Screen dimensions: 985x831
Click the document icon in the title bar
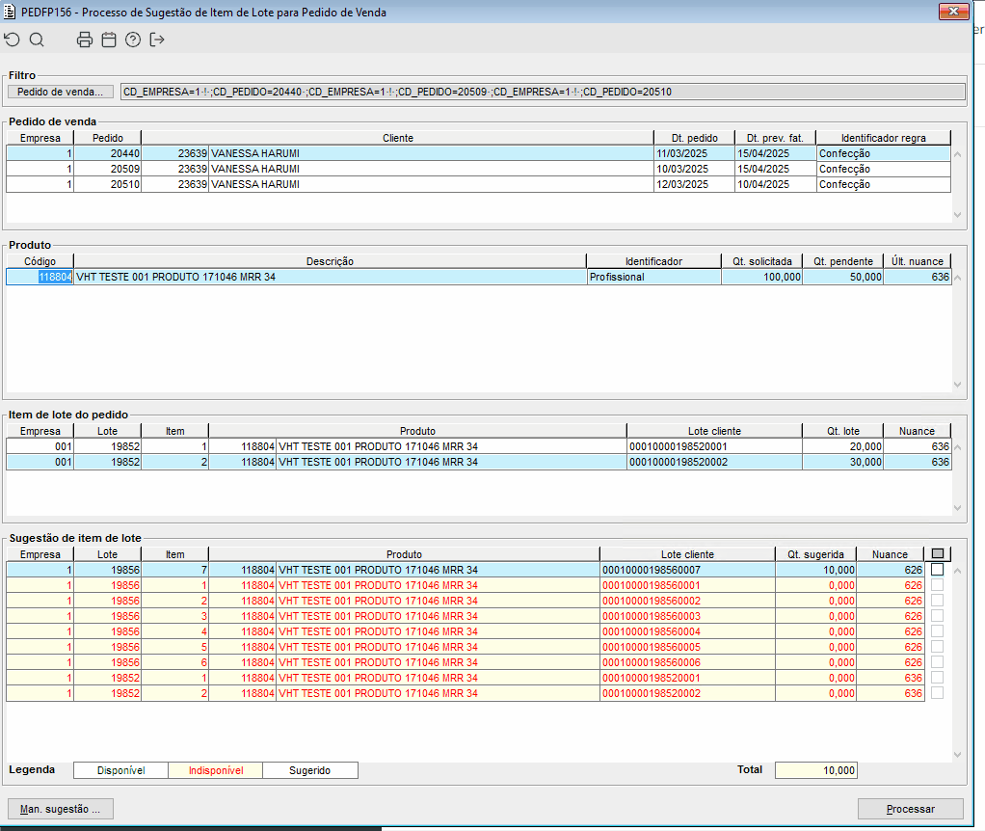pyautogui.click(x=10, y=12)
